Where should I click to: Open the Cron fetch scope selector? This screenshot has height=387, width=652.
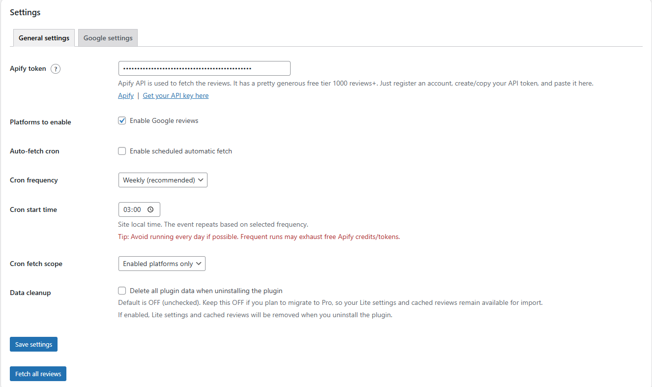click(x=162, y=263)
